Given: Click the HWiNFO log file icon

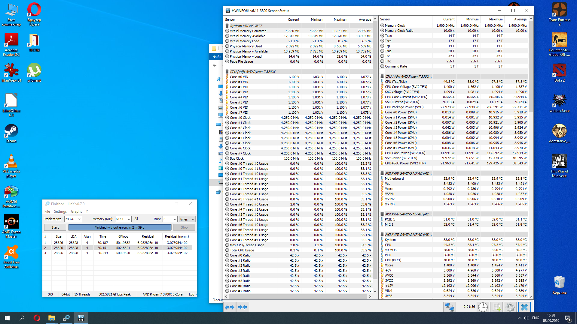Looking at the screenshot, I should point(496,307).
